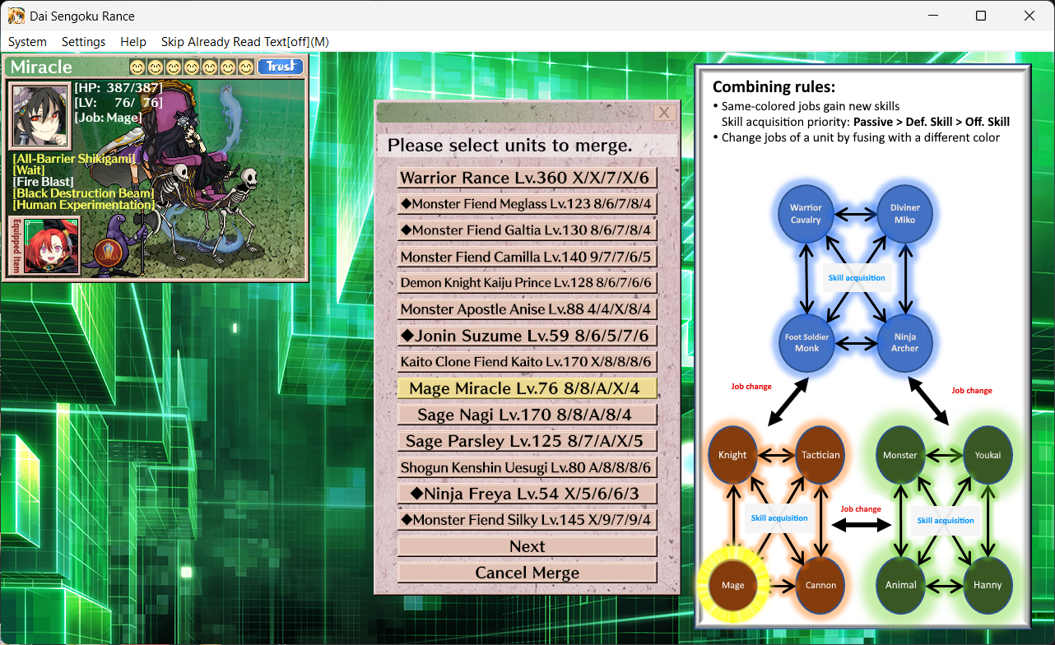Open the System menu
This screenshot has height=645, width=1055.
(x=27, y=42)
